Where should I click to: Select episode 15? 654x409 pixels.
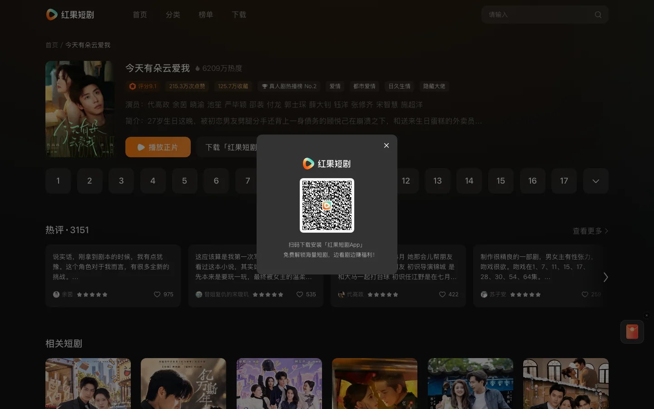[501, 181]
